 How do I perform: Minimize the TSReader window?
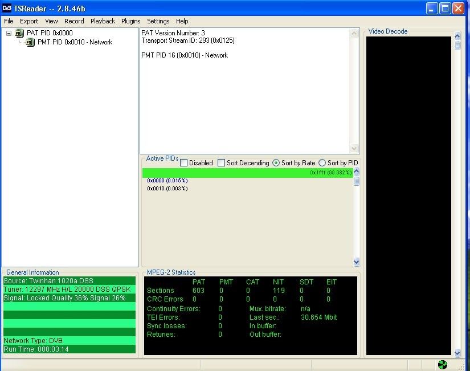[432, 9]
